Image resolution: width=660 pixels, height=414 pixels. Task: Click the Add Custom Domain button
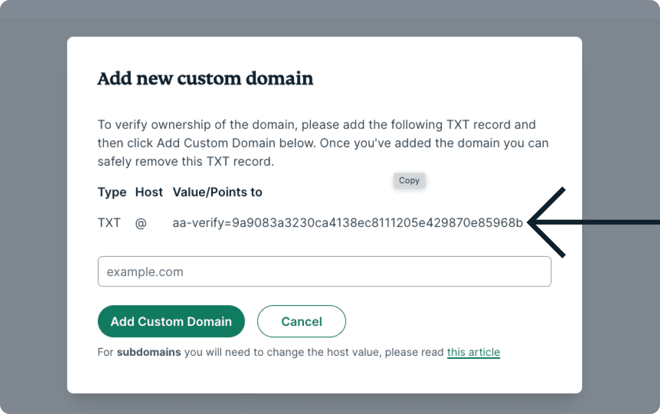click(171, 321)
